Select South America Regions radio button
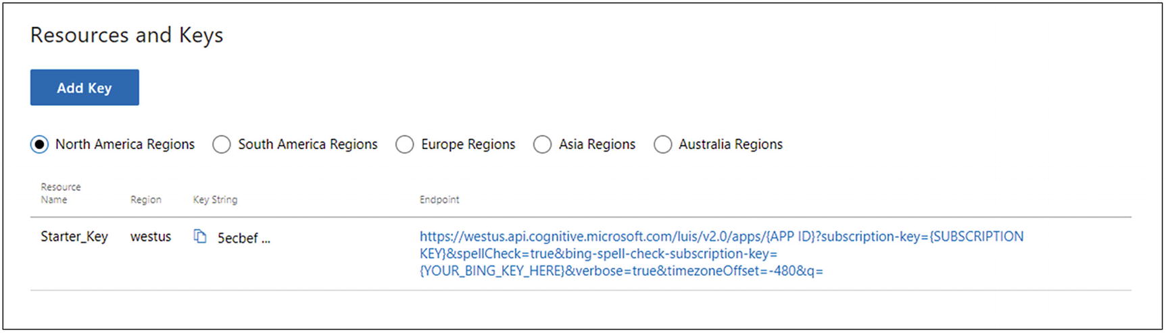1166x333 pixels. coord(222,144)
